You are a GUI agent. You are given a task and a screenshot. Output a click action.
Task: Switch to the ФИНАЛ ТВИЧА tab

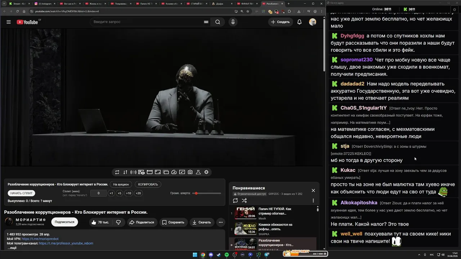tap(247, 4)
